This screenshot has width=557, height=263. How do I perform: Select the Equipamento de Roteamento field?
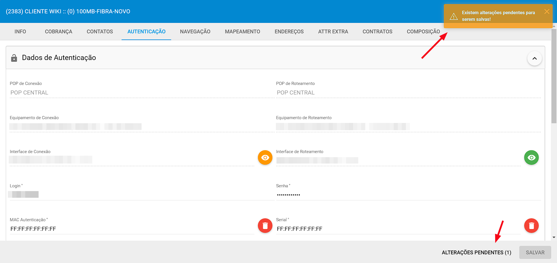tap(408, 127)
